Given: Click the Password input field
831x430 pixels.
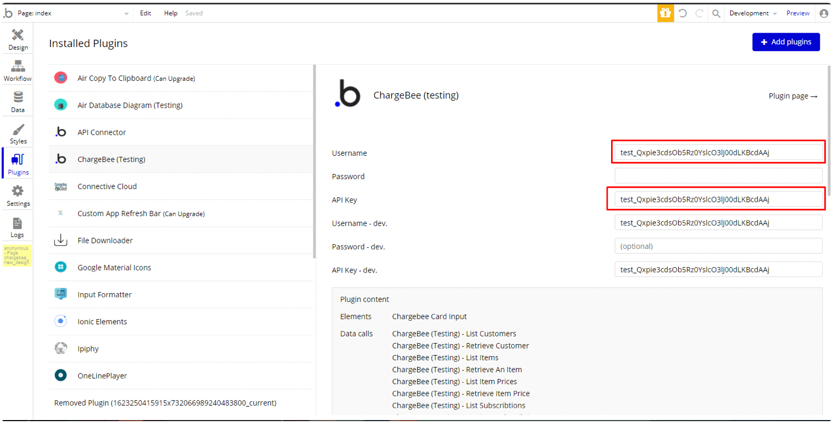Looking at the screenshot, I should 719,176.
